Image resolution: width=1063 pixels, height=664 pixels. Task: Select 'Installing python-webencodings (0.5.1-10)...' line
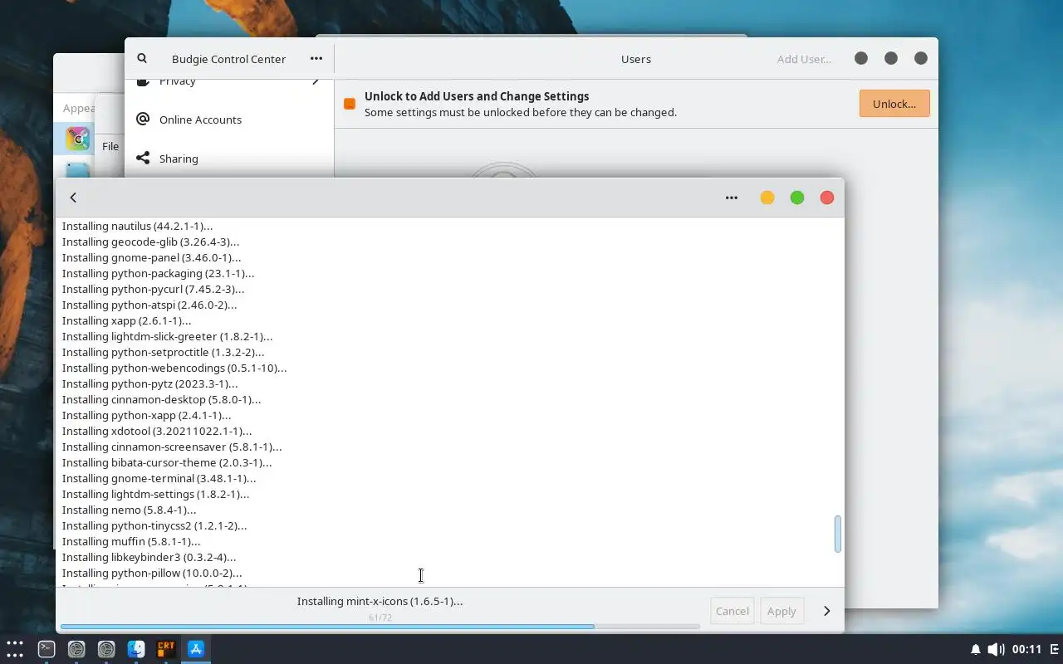(x=174, y=368)
